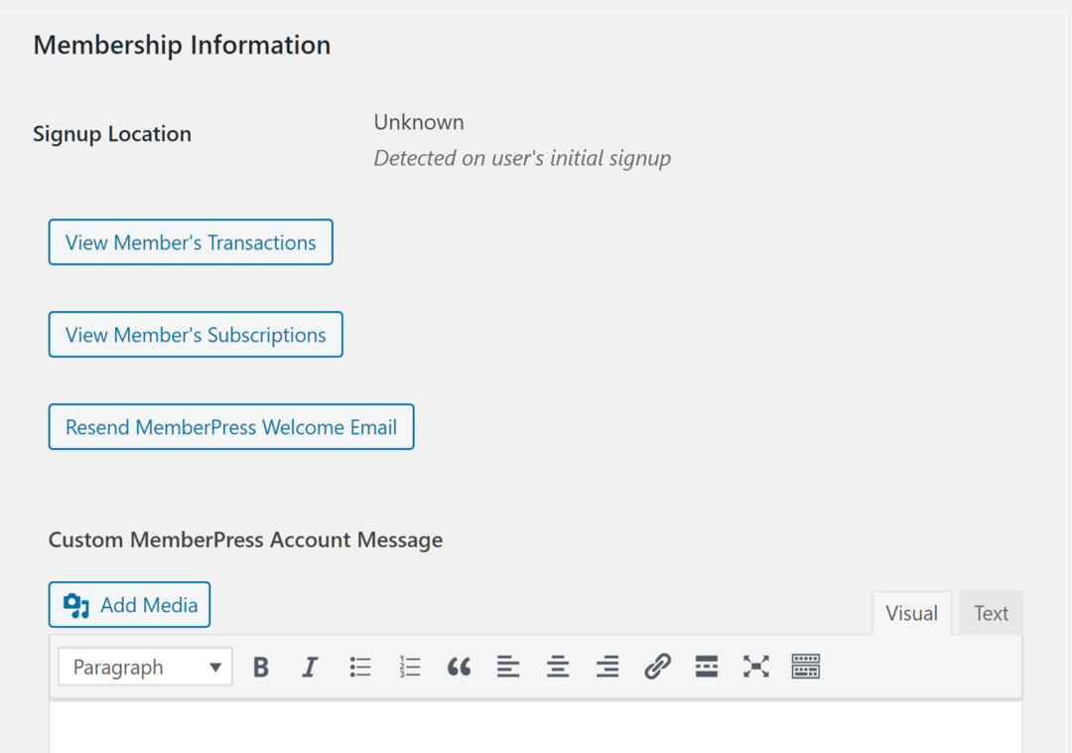The height and width of the screenshot is (753, 1072).
Task: Align text to the right
Action: [x=607, y=667]
